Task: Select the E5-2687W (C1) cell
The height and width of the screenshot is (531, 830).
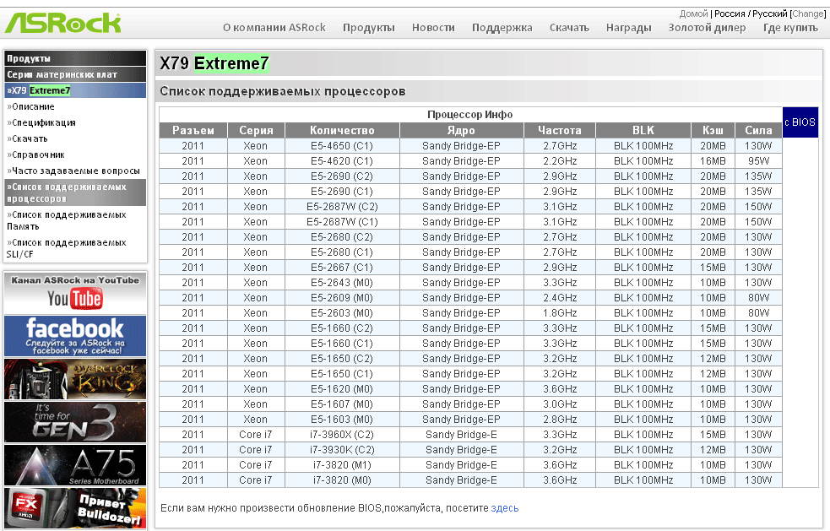Action: (x=342, y=222)
